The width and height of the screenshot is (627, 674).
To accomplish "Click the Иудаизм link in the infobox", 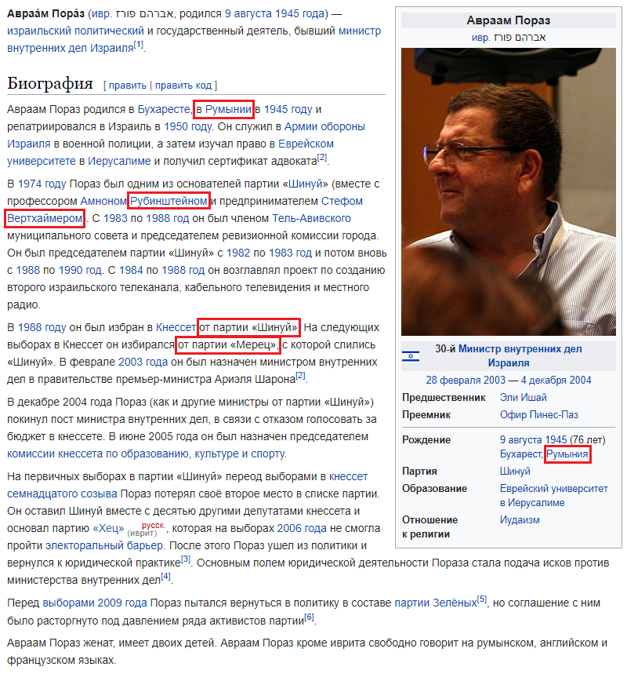I will 520,519.
